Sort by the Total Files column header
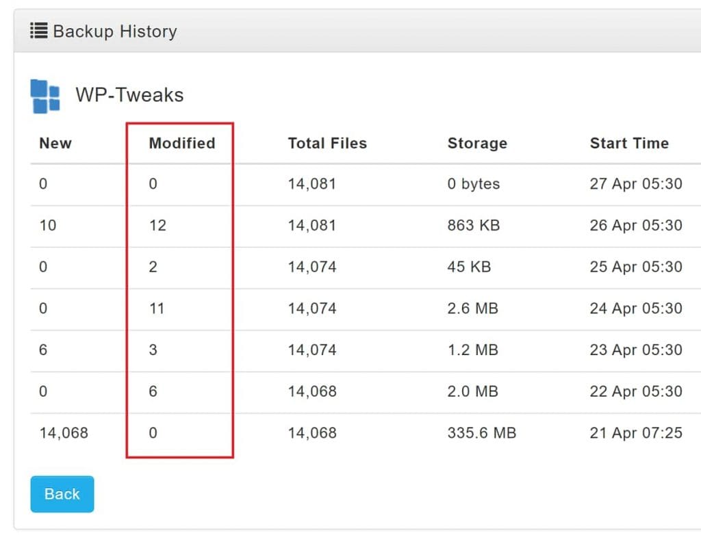The height and width of the screenshot is (535, 701). 327,143
